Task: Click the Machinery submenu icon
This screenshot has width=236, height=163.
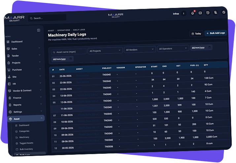Action: [x=17, y=137]
